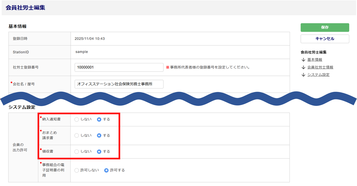The image size is (357, 186).
Task: Select 許可する for 事務組合の電子証明書
Action: (x=106, y=170)
